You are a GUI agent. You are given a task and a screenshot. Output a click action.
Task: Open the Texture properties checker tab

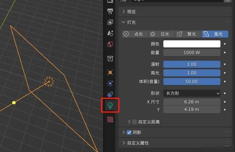[x=110, y=119]
